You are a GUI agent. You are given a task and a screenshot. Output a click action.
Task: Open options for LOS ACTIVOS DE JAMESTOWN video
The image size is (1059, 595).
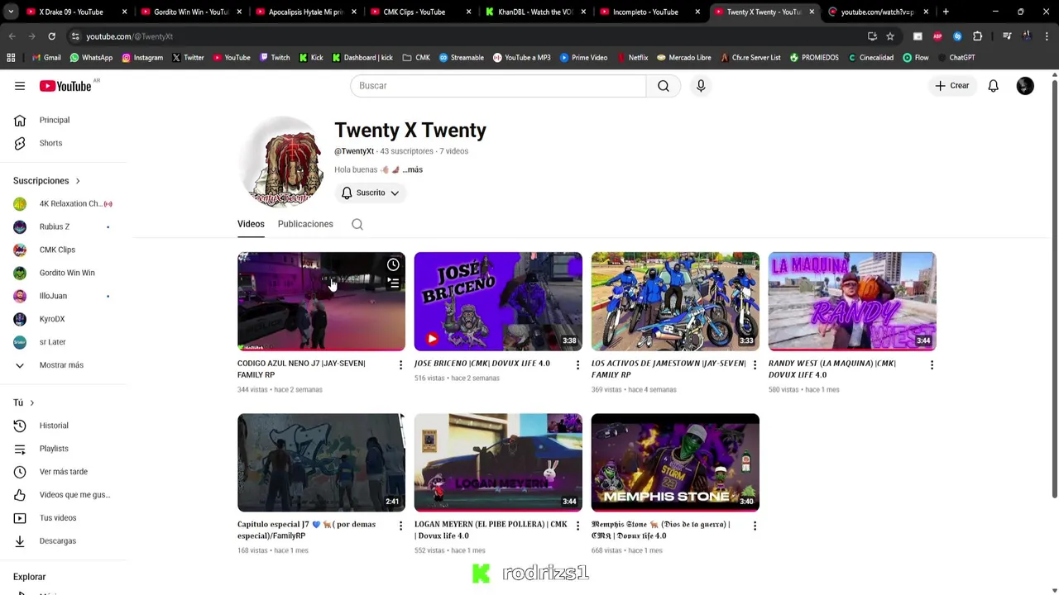click(x=755, y=364)
